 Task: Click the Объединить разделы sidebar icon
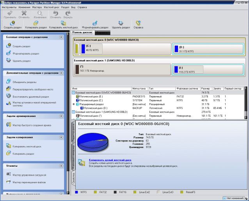coord(9,81)
